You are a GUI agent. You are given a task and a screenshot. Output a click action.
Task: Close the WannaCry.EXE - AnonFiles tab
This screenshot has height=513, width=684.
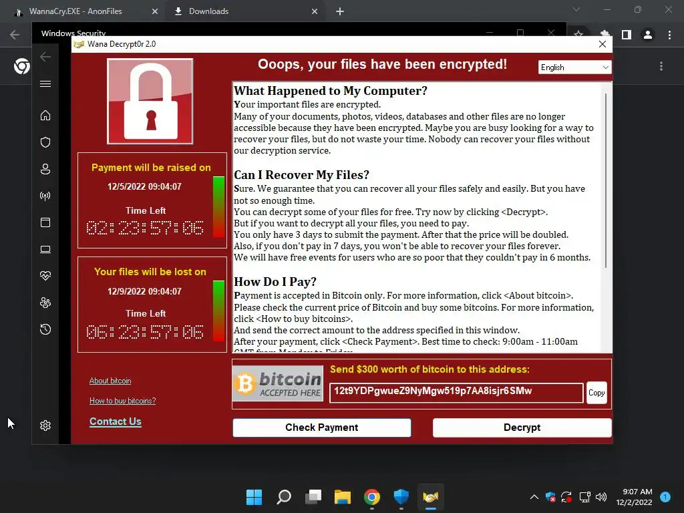click(x=154, y=11)
